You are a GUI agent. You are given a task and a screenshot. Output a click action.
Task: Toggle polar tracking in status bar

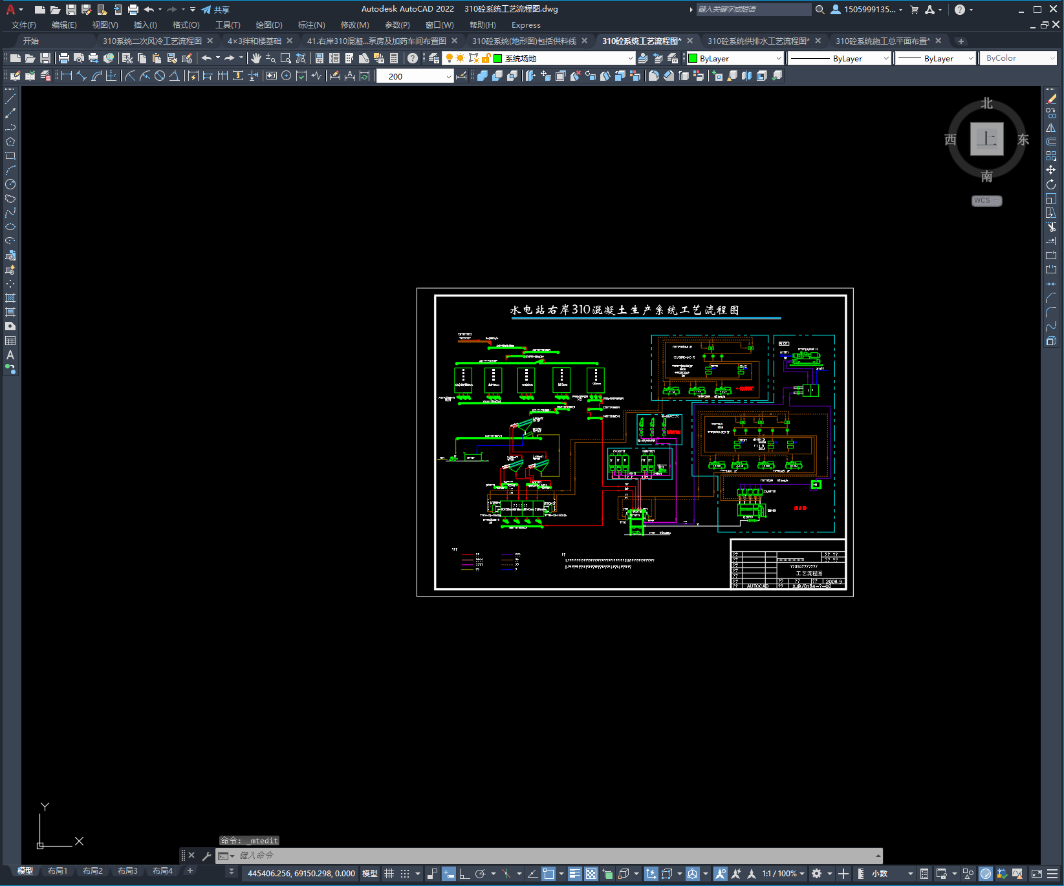[x=481, y=874]
